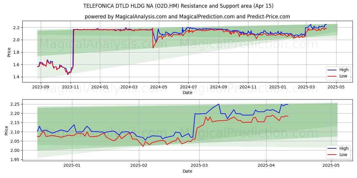
Task: Click the '2.05' price tick on lower chart
Action: click(15, 141)
